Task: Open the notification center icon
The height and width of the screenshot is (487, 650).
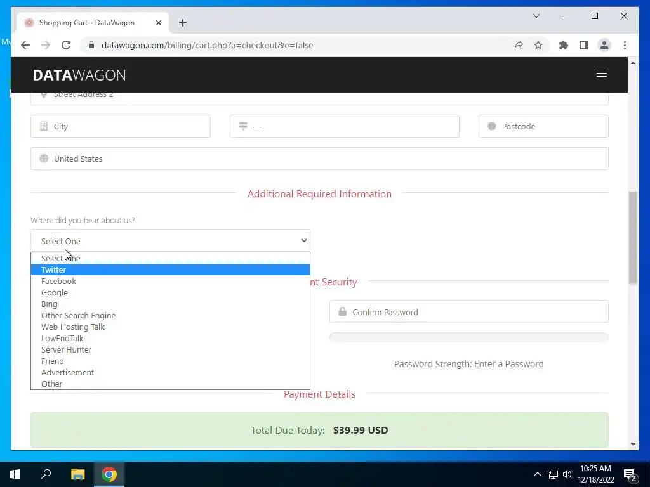Action: [x=630, y=475]
